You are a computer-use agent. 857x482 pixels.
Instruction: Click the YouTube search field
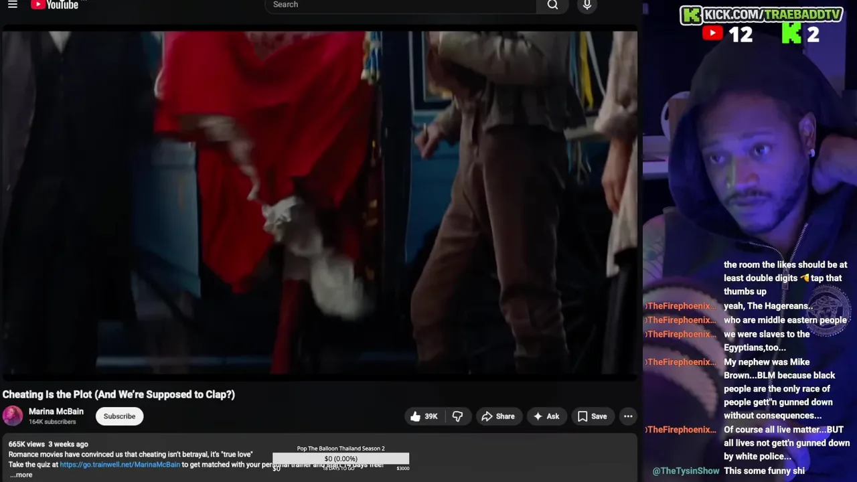pos(400,5)
